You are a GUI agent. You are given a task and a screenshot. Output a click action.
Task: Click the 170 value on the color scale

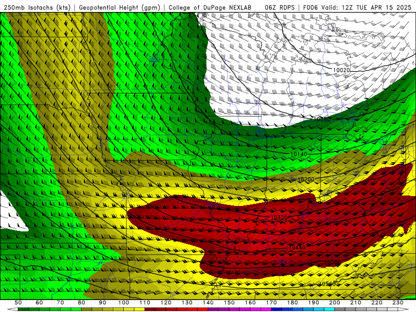pyautogui.click(x=271, y=303)
